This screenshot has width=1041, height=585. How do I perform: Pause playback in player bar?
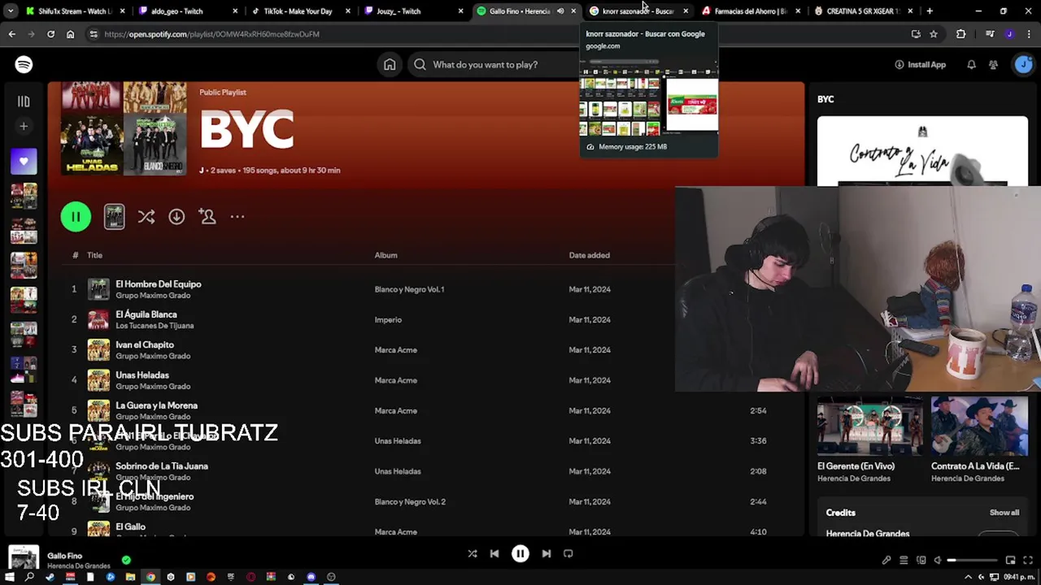[x=520, y=553]
